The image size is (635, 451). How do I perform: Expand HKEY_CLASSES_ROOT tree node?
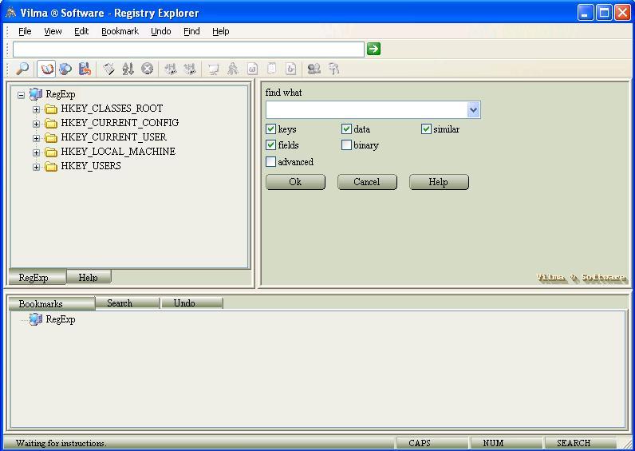pos(36,109)
